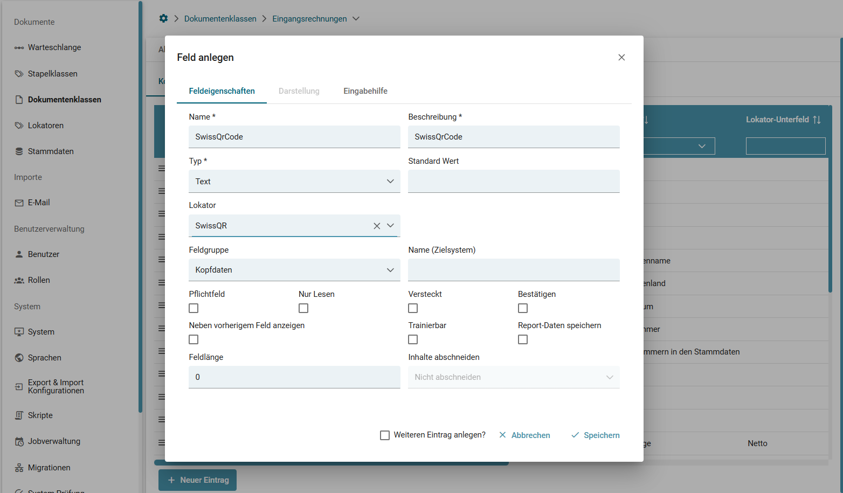
Task: Expand the Eingangsrechnungen breadcrumb chevron
Action: point(356,18)
